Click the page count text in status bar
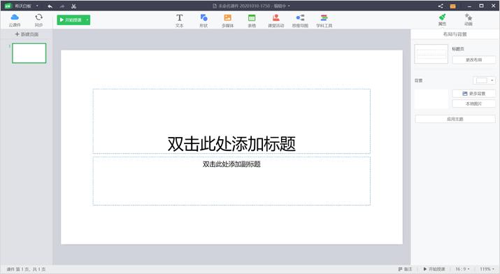 pyautogui.click(x=26, y=270)
